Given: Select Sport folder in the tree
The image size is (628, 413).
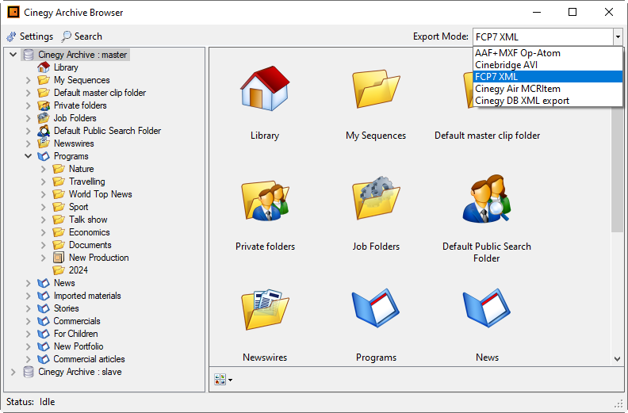Looking at the screenshot, I should [x=78, y=207].
